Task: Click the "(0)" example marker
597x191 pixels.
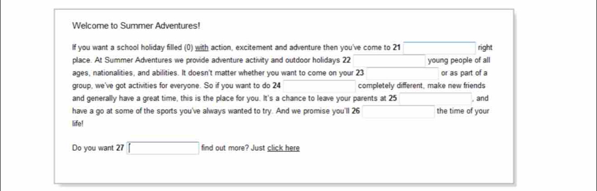Action: tap(188, 48)
